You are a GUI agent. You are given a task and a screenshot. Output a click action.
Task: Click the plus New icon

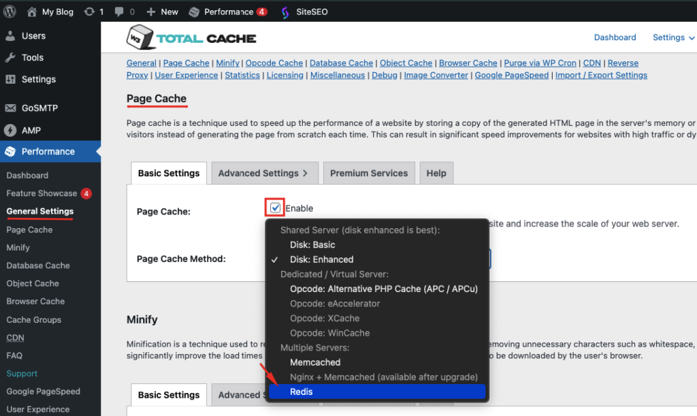coord(150,12)
